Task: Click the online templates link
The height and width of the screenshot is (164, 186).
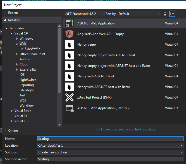Action: coord(126,129)
